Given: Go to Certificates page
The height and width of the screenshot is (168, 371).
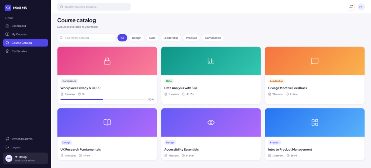Looking at the screenshot, I should (x=26, y=51).
